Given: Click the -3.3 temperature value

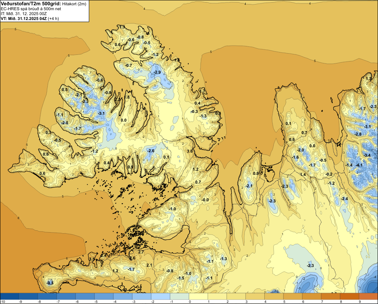Looking at the screenshot, I should tap(50, 283).
